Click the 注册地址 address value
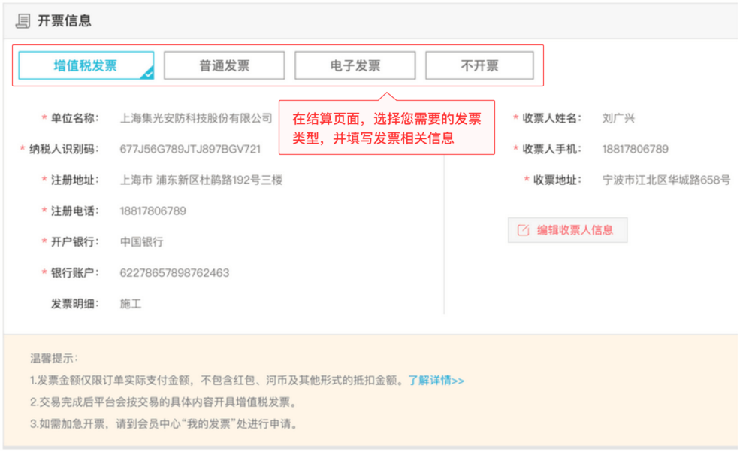Image resolution: width=743 pixels, height=452 pixels. pyautogui.click(x=201, y=180)
